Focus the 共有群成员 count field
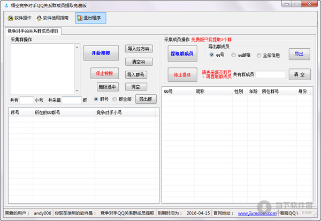The width and height of the screenshot is (321, 221). tap(270, 74)
